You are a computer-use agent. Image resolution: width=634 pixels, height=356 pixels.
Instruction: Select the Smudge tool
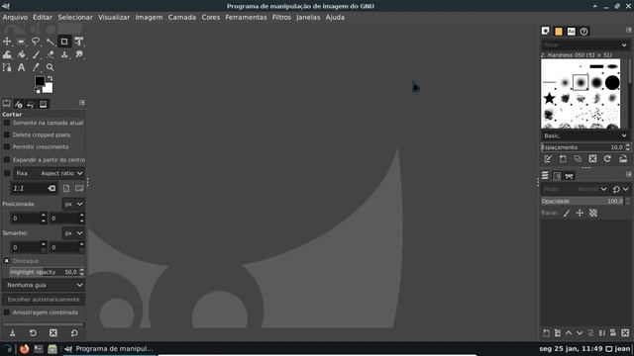tap(79, 54)
